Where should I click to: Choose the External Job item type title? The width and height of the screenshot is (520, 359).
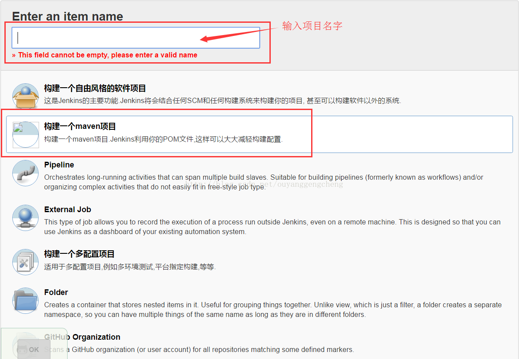pyautogui.click(x=68, y=210)
